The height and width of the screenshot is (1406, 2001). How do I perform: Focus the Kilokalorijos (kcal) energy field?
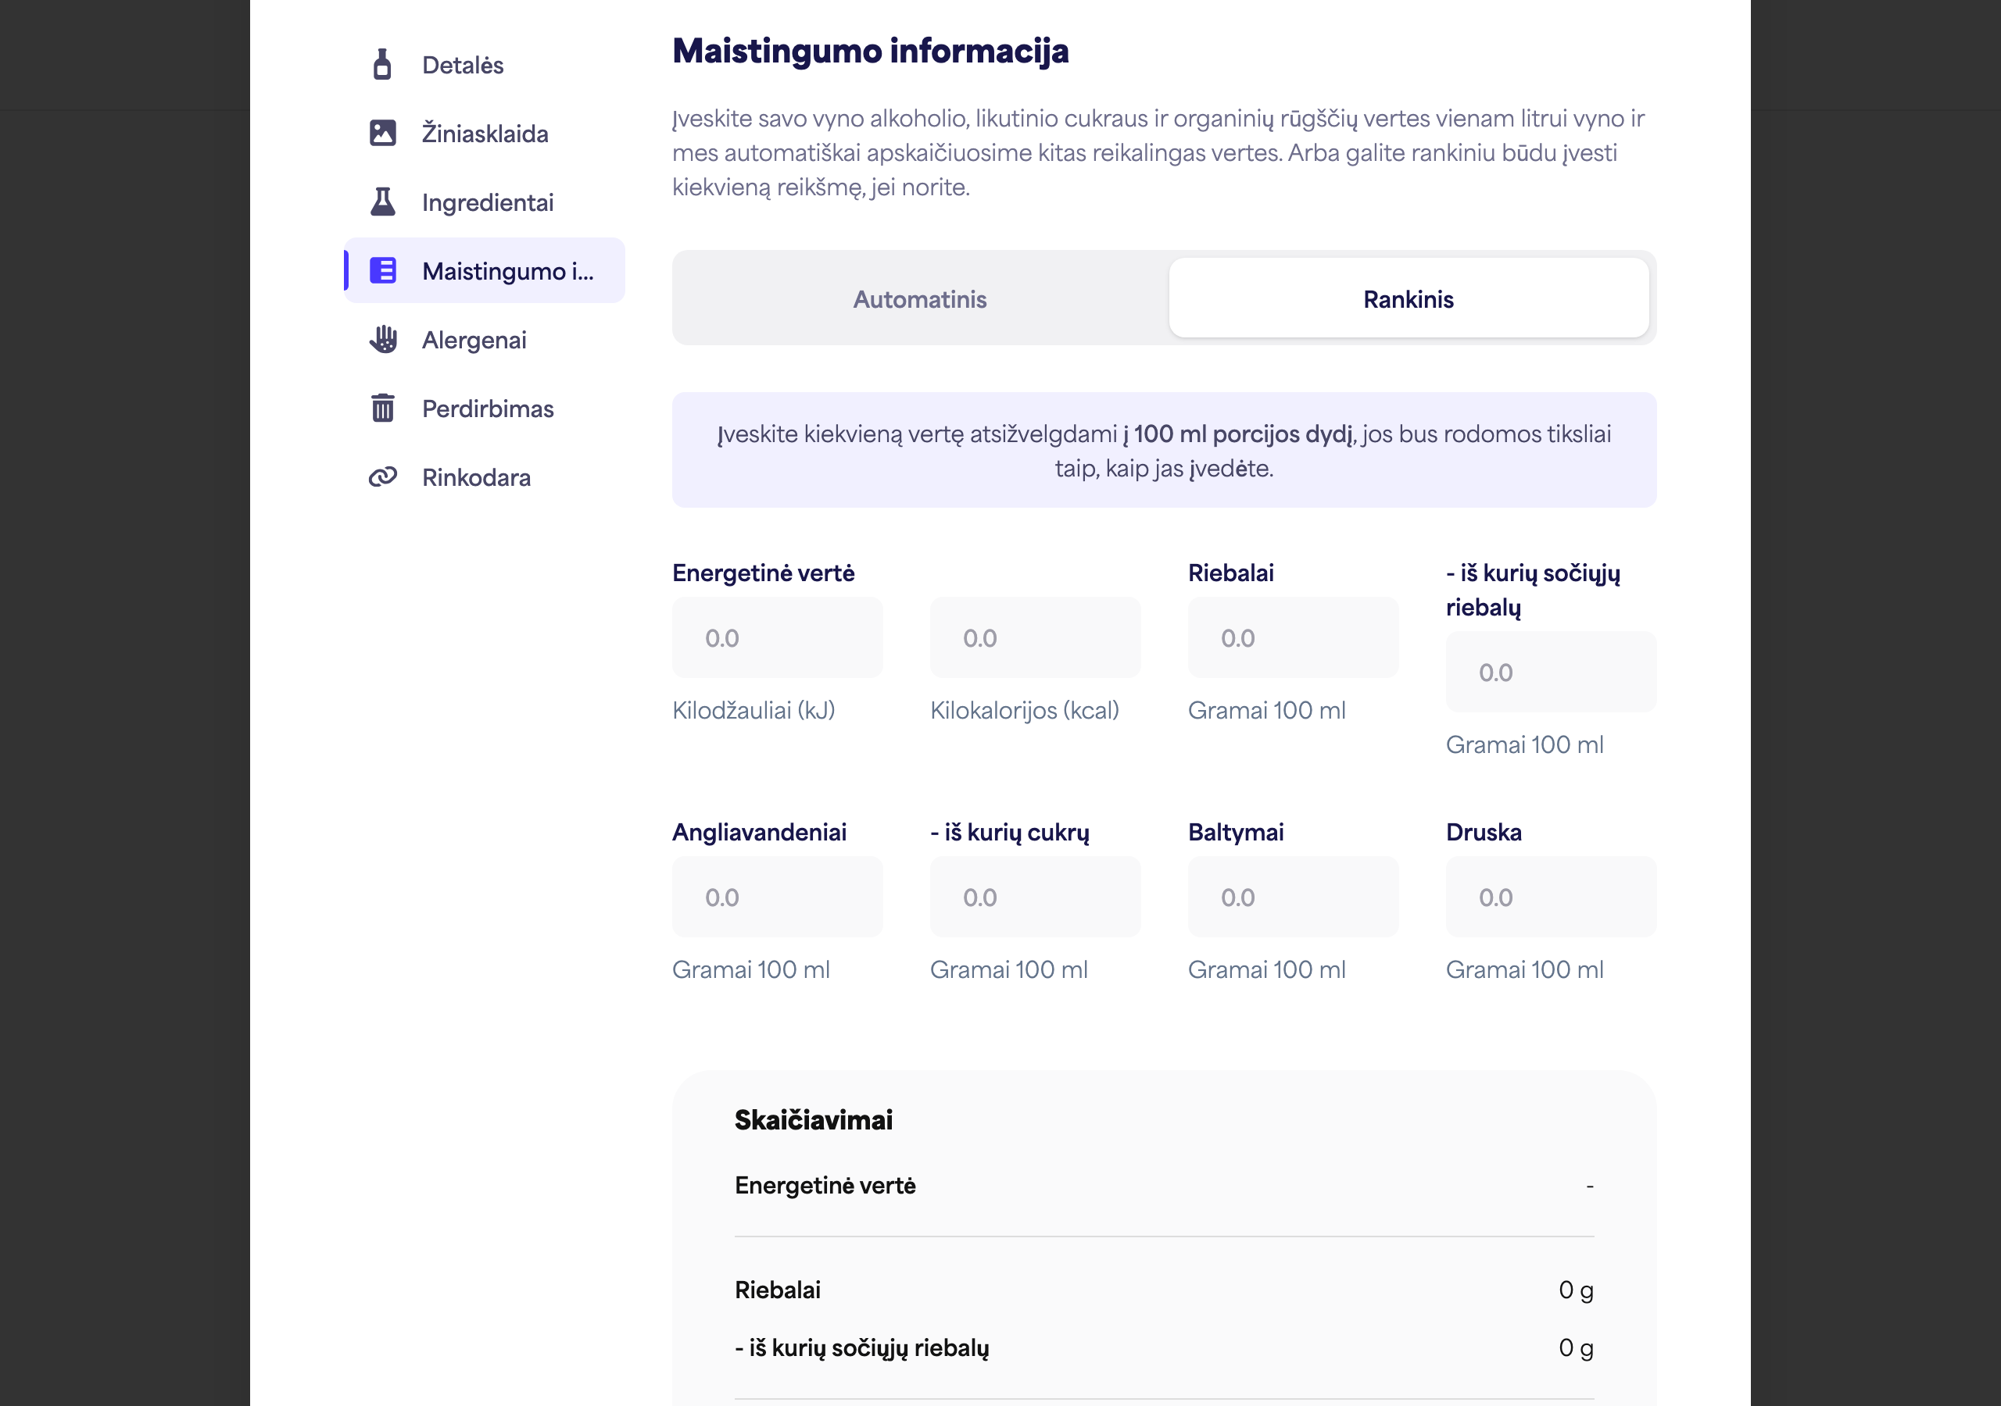tap(1036, 637)
